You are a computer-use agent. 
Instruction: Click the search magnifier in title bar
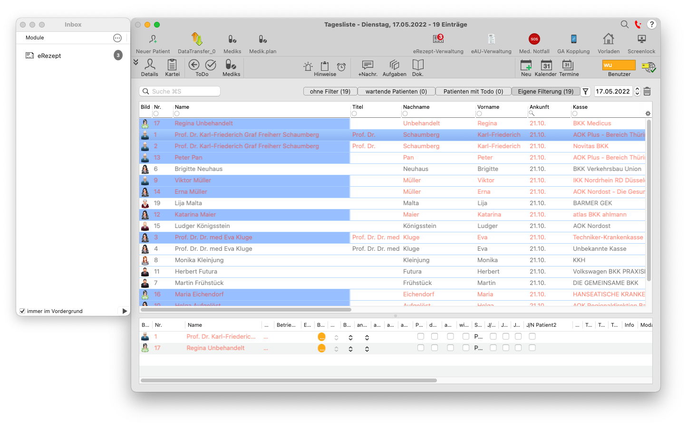pos(625,24)
